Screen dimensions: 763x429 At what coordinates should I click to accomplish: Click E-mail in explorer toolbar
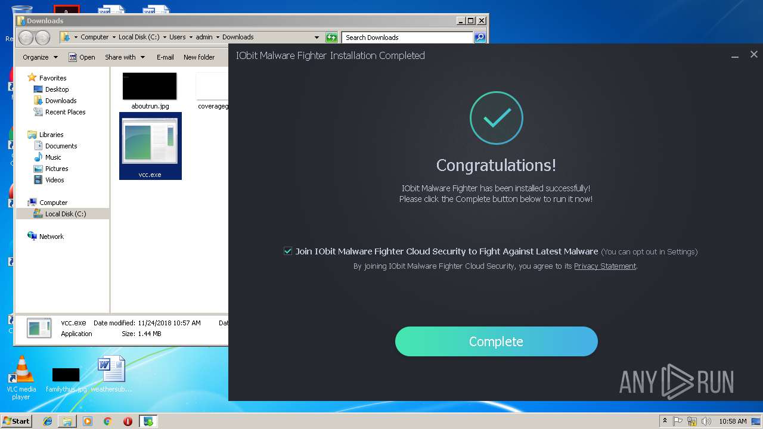(165, 57)
